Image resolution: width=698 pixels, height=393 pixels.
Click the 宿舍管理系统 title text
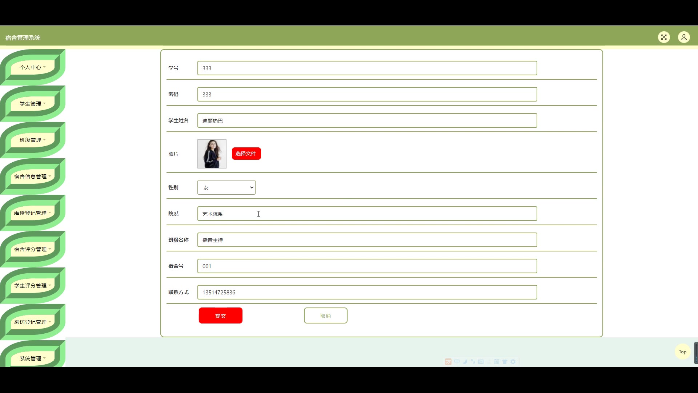(x=23, y=37)
